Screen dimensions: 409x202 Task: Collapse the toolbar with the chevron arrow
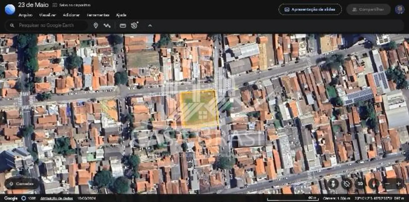coord(150,25)
